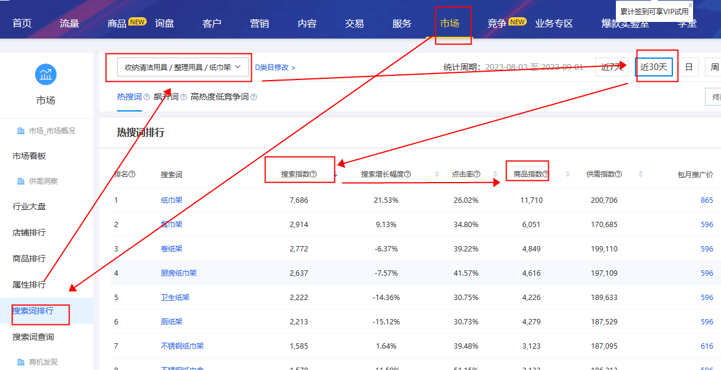Viewport: 721px width, 370px height.
Task: Switch to the 飙升词 tab
Action: click(166, 97)
